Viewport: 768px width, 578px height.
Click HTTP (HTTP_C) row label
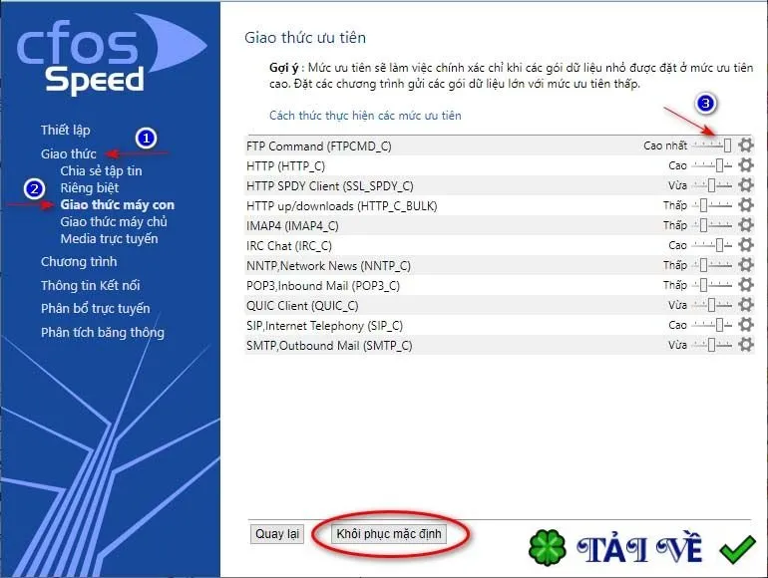click(285, 166)
